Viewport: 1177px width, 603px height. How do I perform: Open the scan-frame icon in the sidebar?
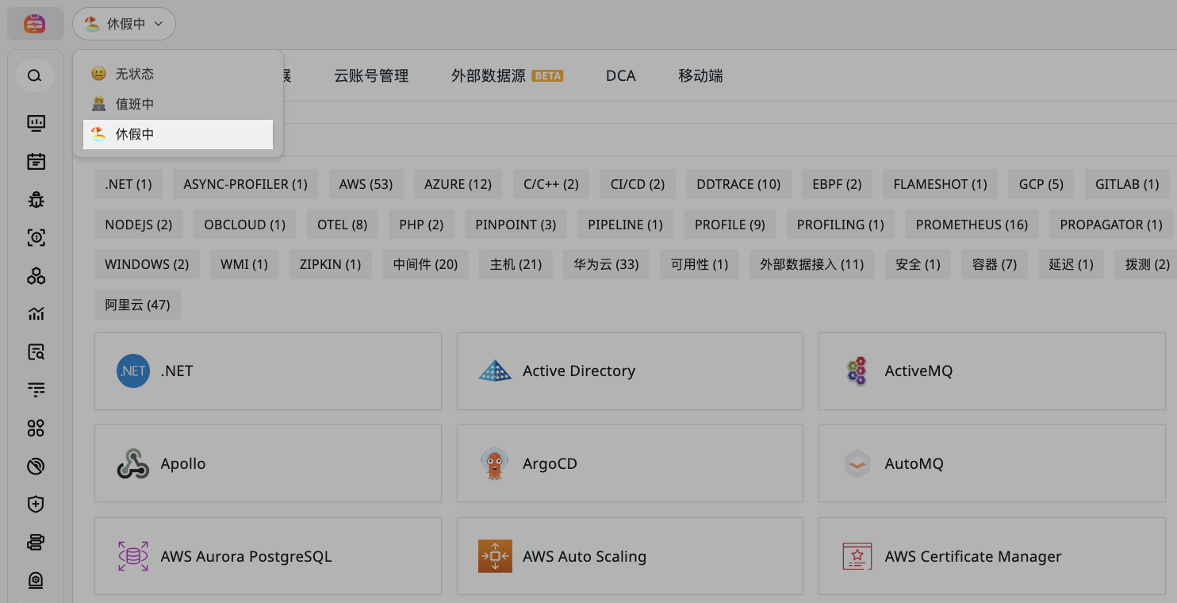coord(36,237)
